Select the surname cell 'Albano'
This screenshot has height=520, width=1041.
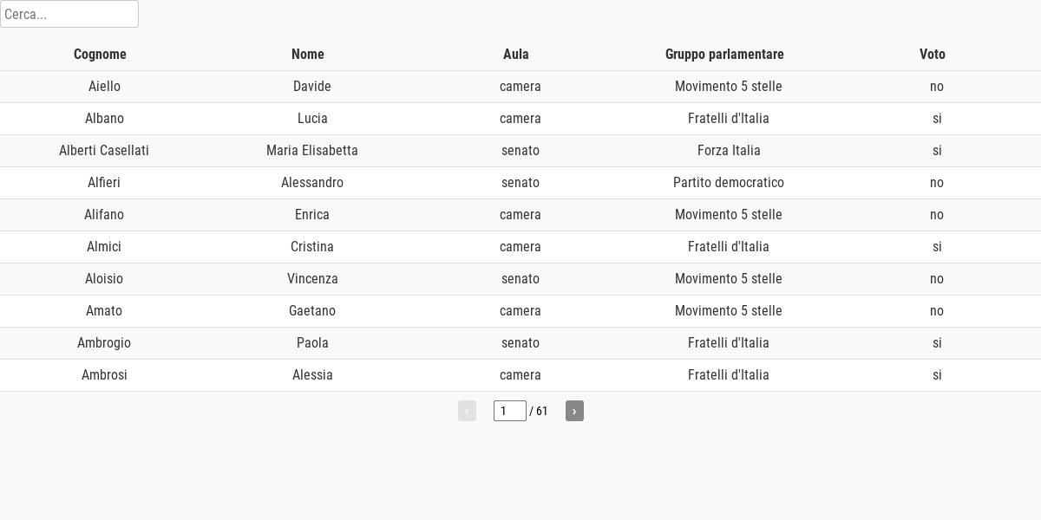104,119
